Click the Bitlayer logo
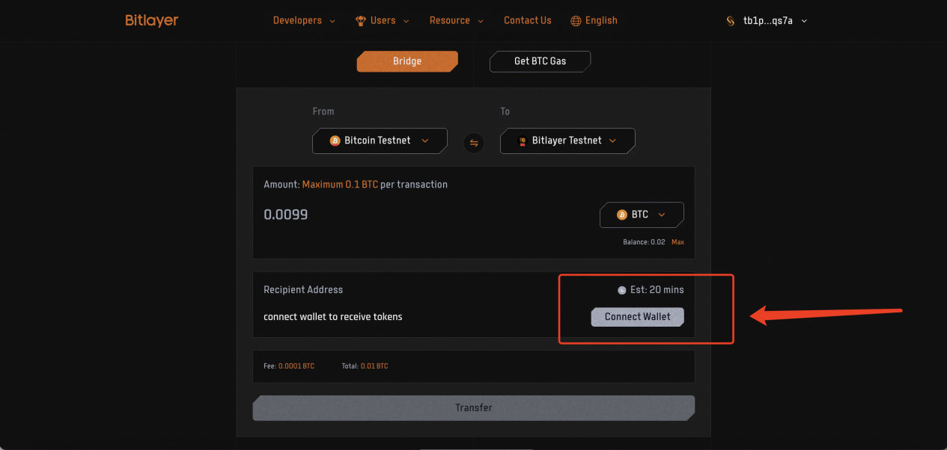This screenshot has width=947, height=450. (152, 21)
